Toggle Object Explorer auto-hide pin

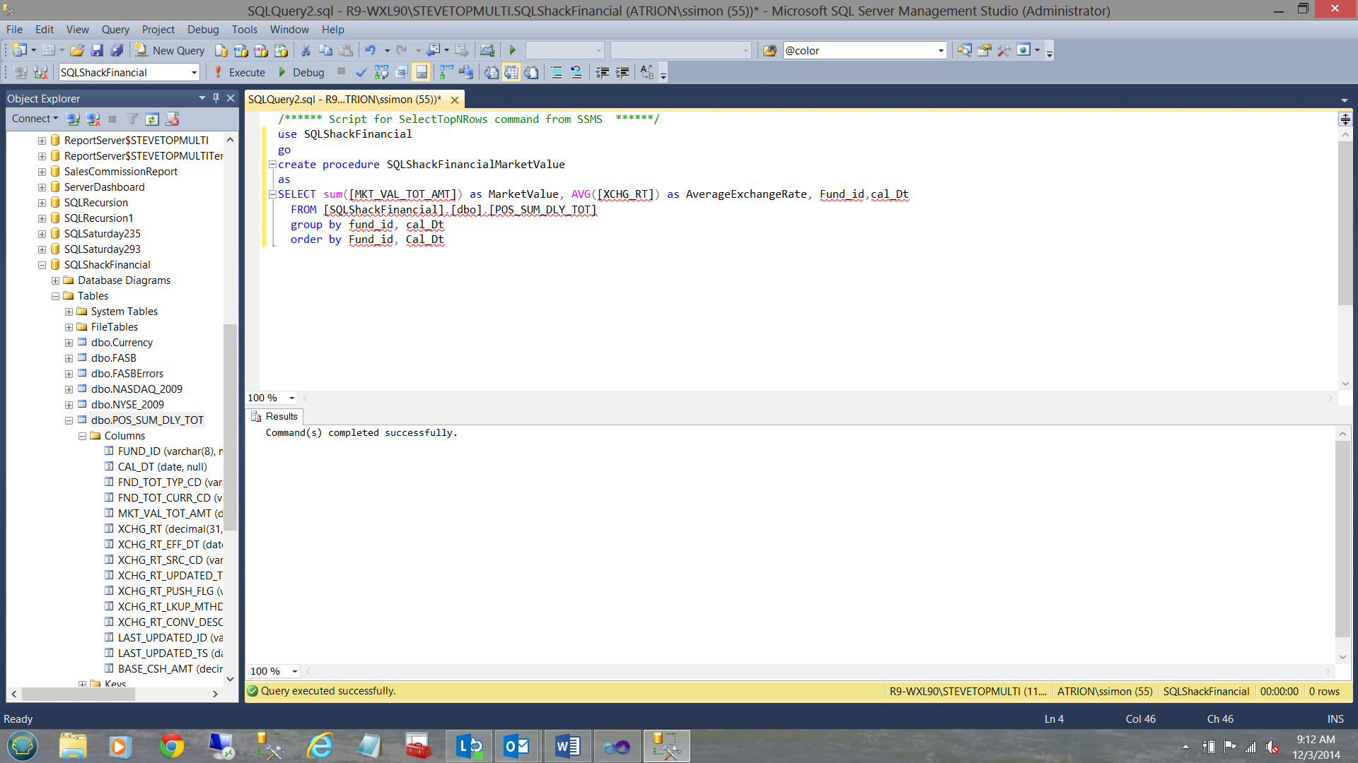216,98
